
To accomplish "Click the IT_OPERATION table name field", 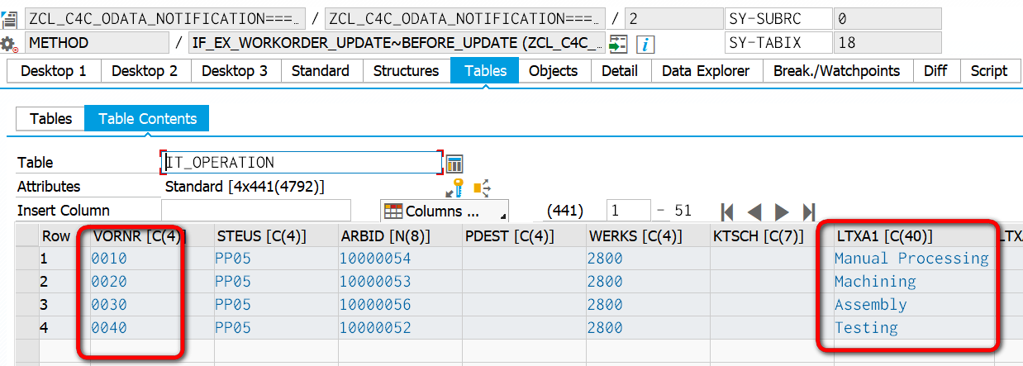I will click(301, 163).
